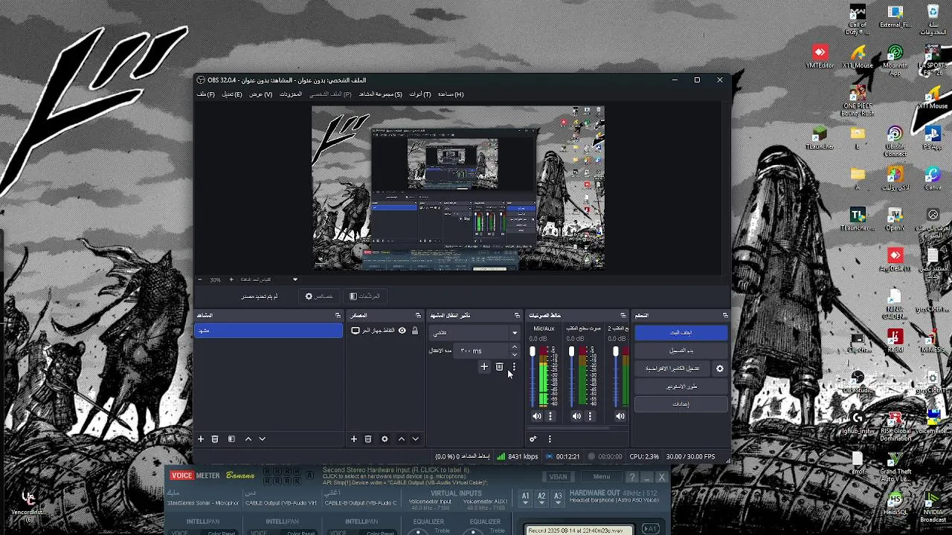Open source Filters button below preview
Screen dimensions: 952x535
click(364, 296)
